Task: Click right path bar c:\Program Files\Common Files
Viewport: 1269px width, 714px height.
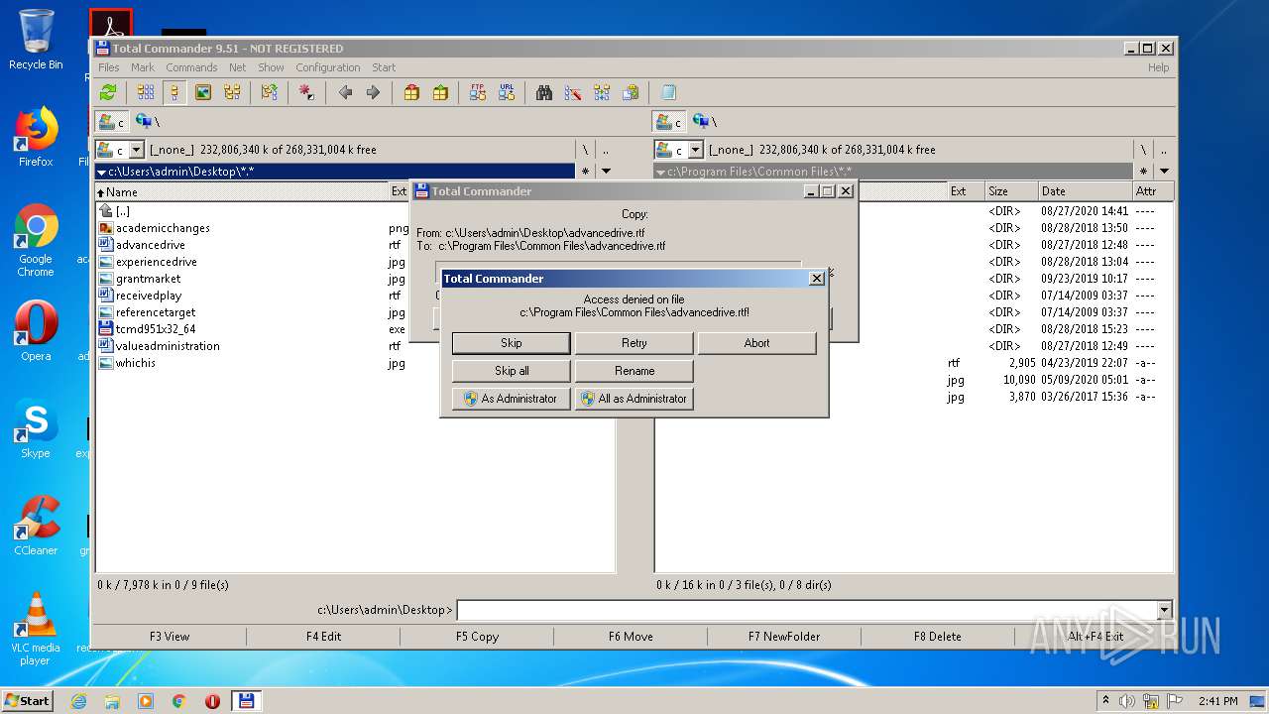Action: 892,172
